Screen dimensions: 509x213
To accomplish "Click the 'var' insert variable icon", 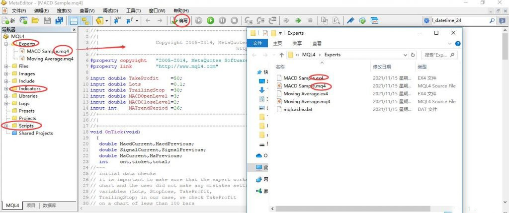I will pyautogui.click(x=117, y=20).
